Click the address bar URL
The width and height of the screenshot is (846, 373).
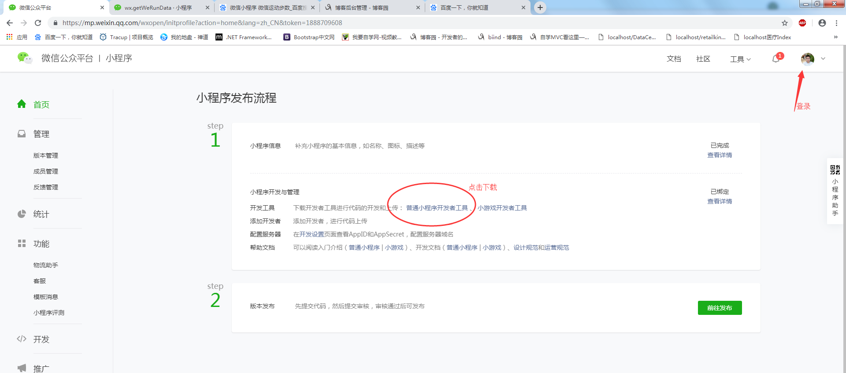pos(202,23)
